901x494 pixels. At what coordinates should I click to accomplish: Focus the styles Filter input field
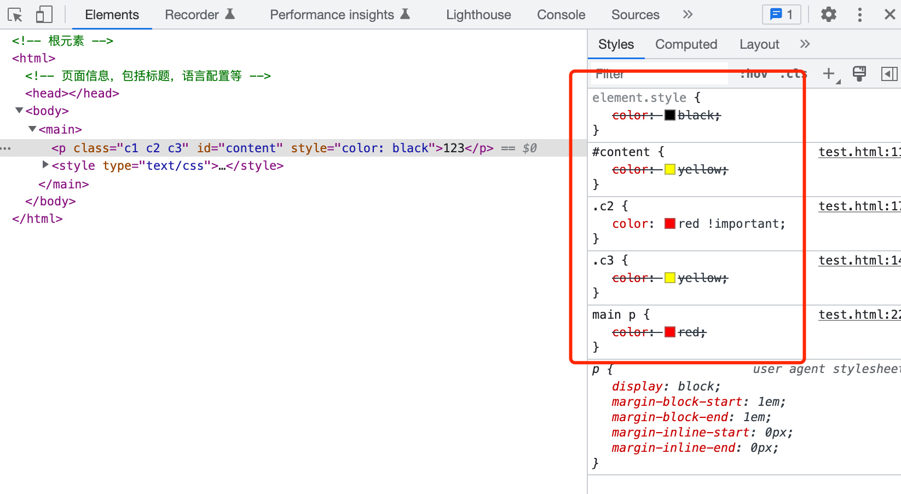(x=660, y=74)
